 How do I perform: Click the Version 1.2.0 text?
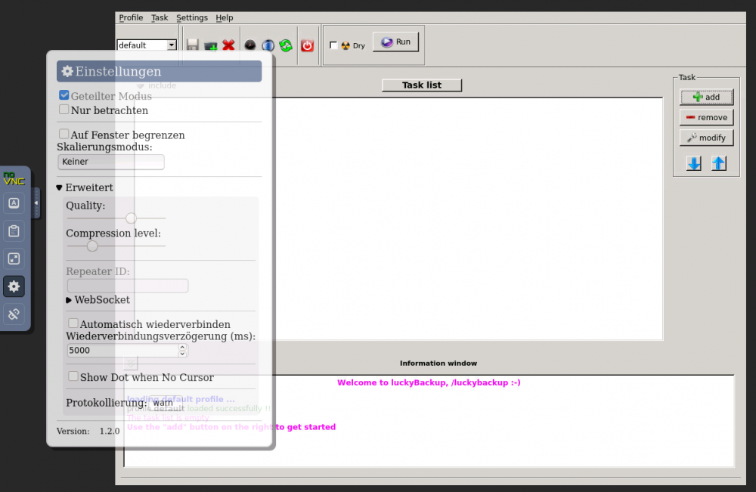pyautogui.click(x=88, y=431)
